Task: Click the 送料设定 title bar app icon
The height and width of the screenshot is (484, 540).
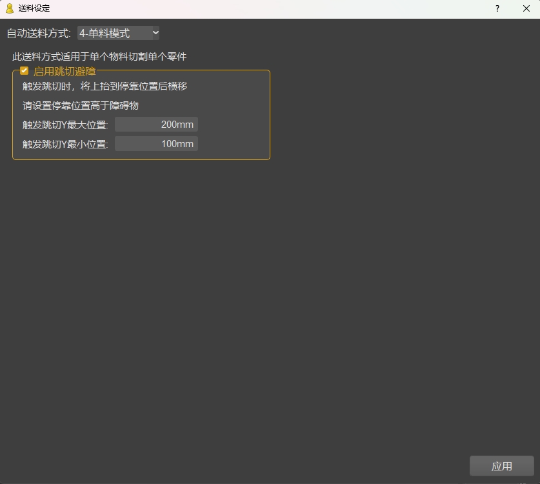Action: click(10, 8)
